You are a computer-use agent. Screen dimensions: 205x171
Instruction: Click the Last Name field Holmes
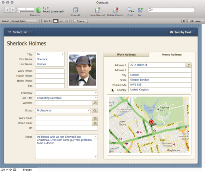[50, 64]
